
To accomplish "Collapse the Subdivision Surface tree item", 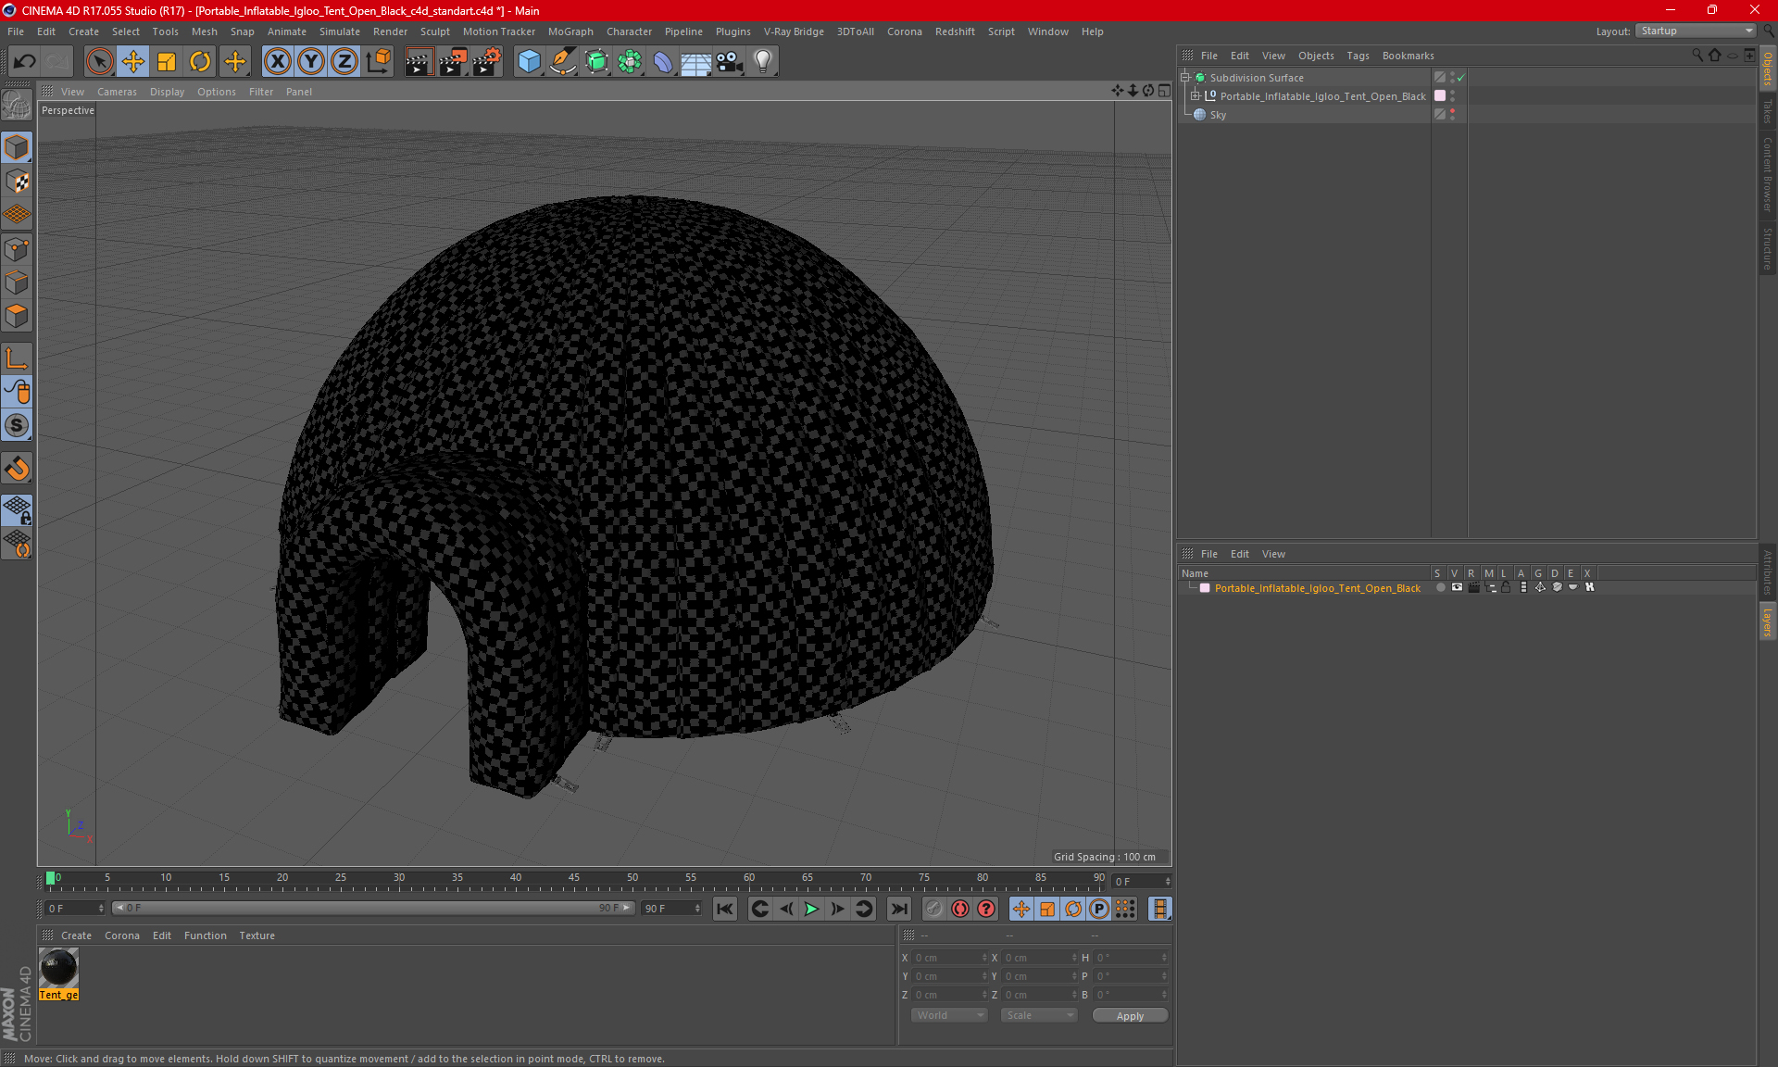I will [1184, 78].
